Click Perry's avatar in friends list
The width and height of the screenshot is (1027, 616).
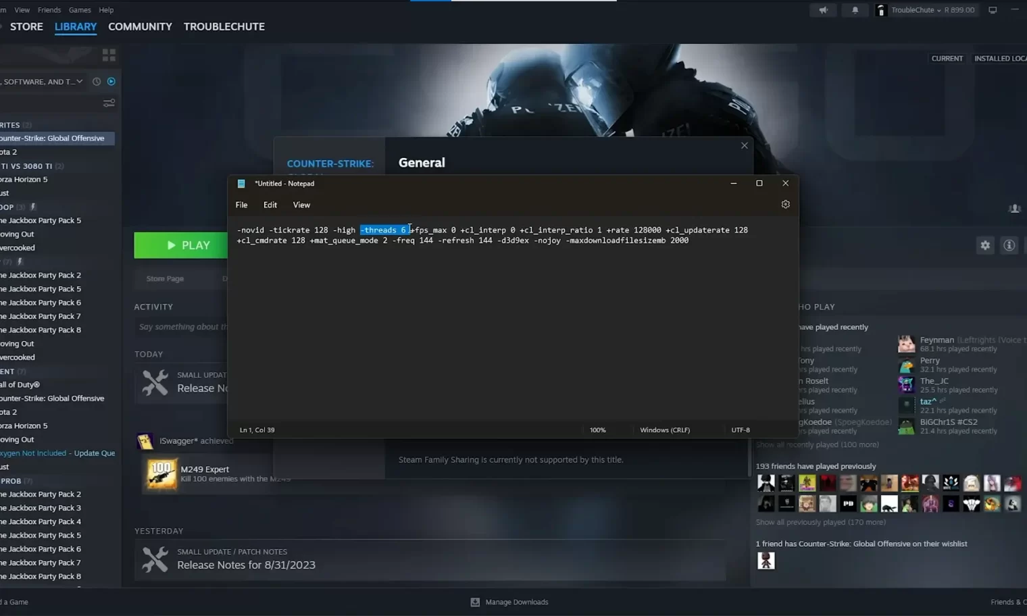click(906, 365)
